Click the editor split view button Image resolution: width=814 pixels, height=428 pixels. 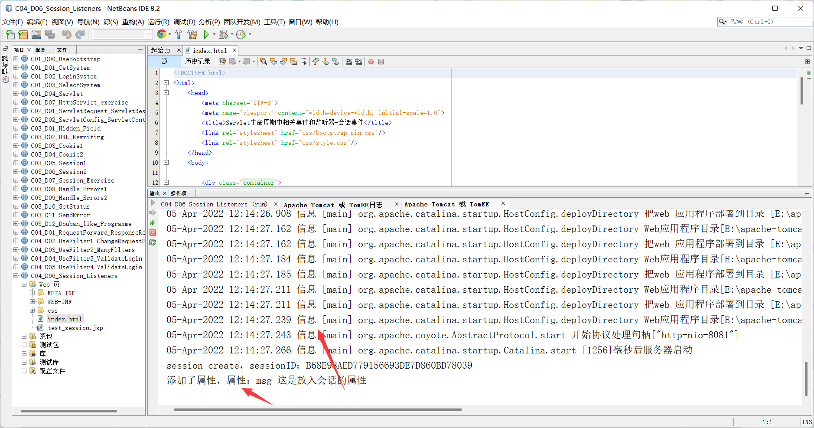(x=807, y=62)
